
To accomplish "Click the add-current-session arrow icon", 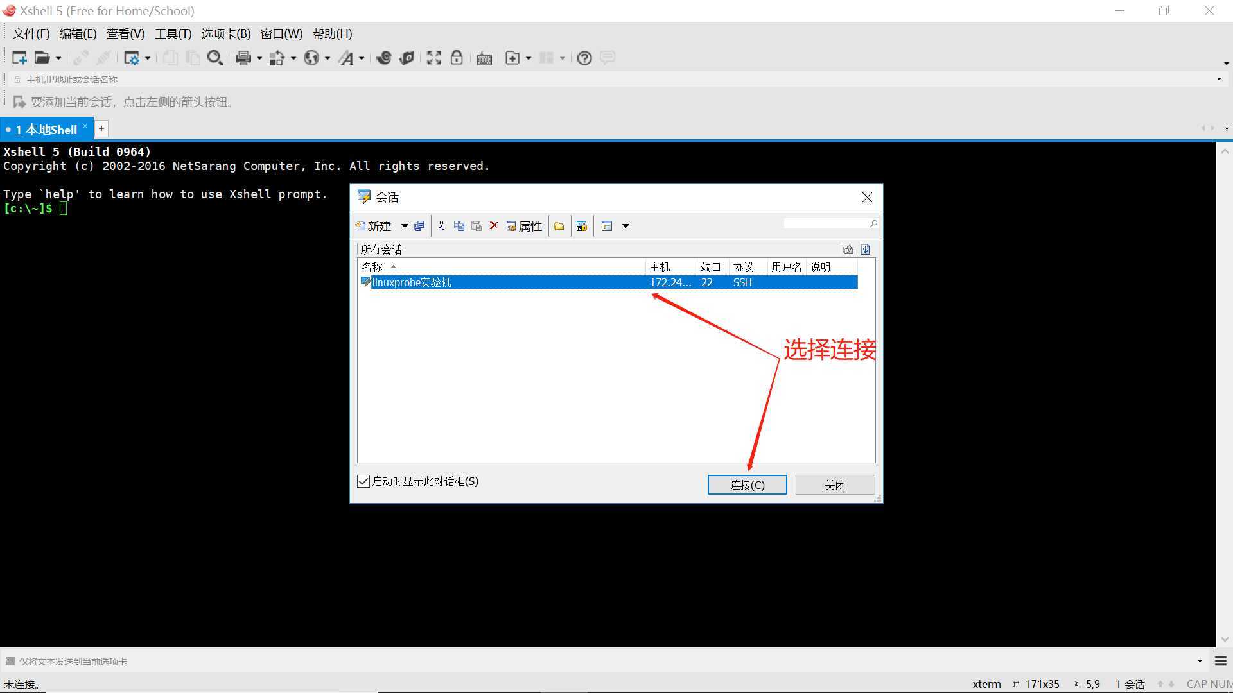I will pyautogui.click(x=19, y=102).
